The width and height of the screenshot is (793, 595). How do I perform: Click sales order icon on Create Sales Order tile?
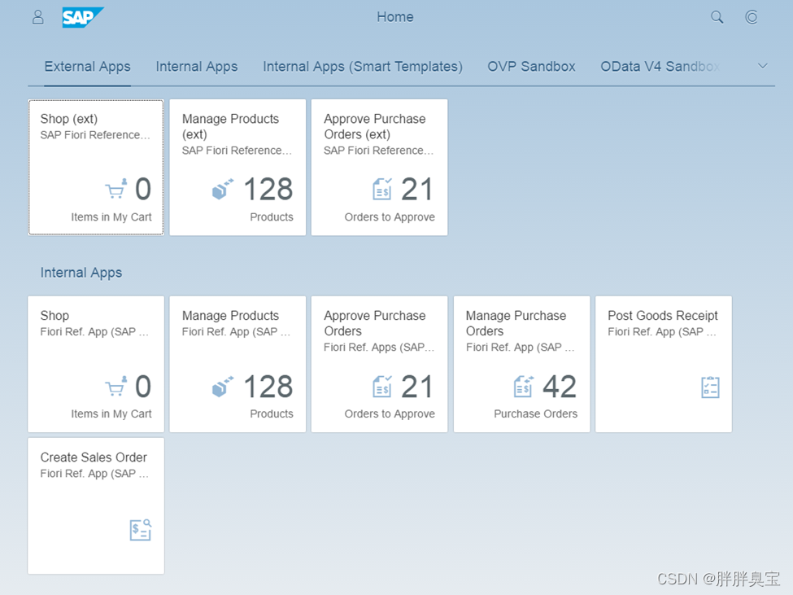[141, 530]
